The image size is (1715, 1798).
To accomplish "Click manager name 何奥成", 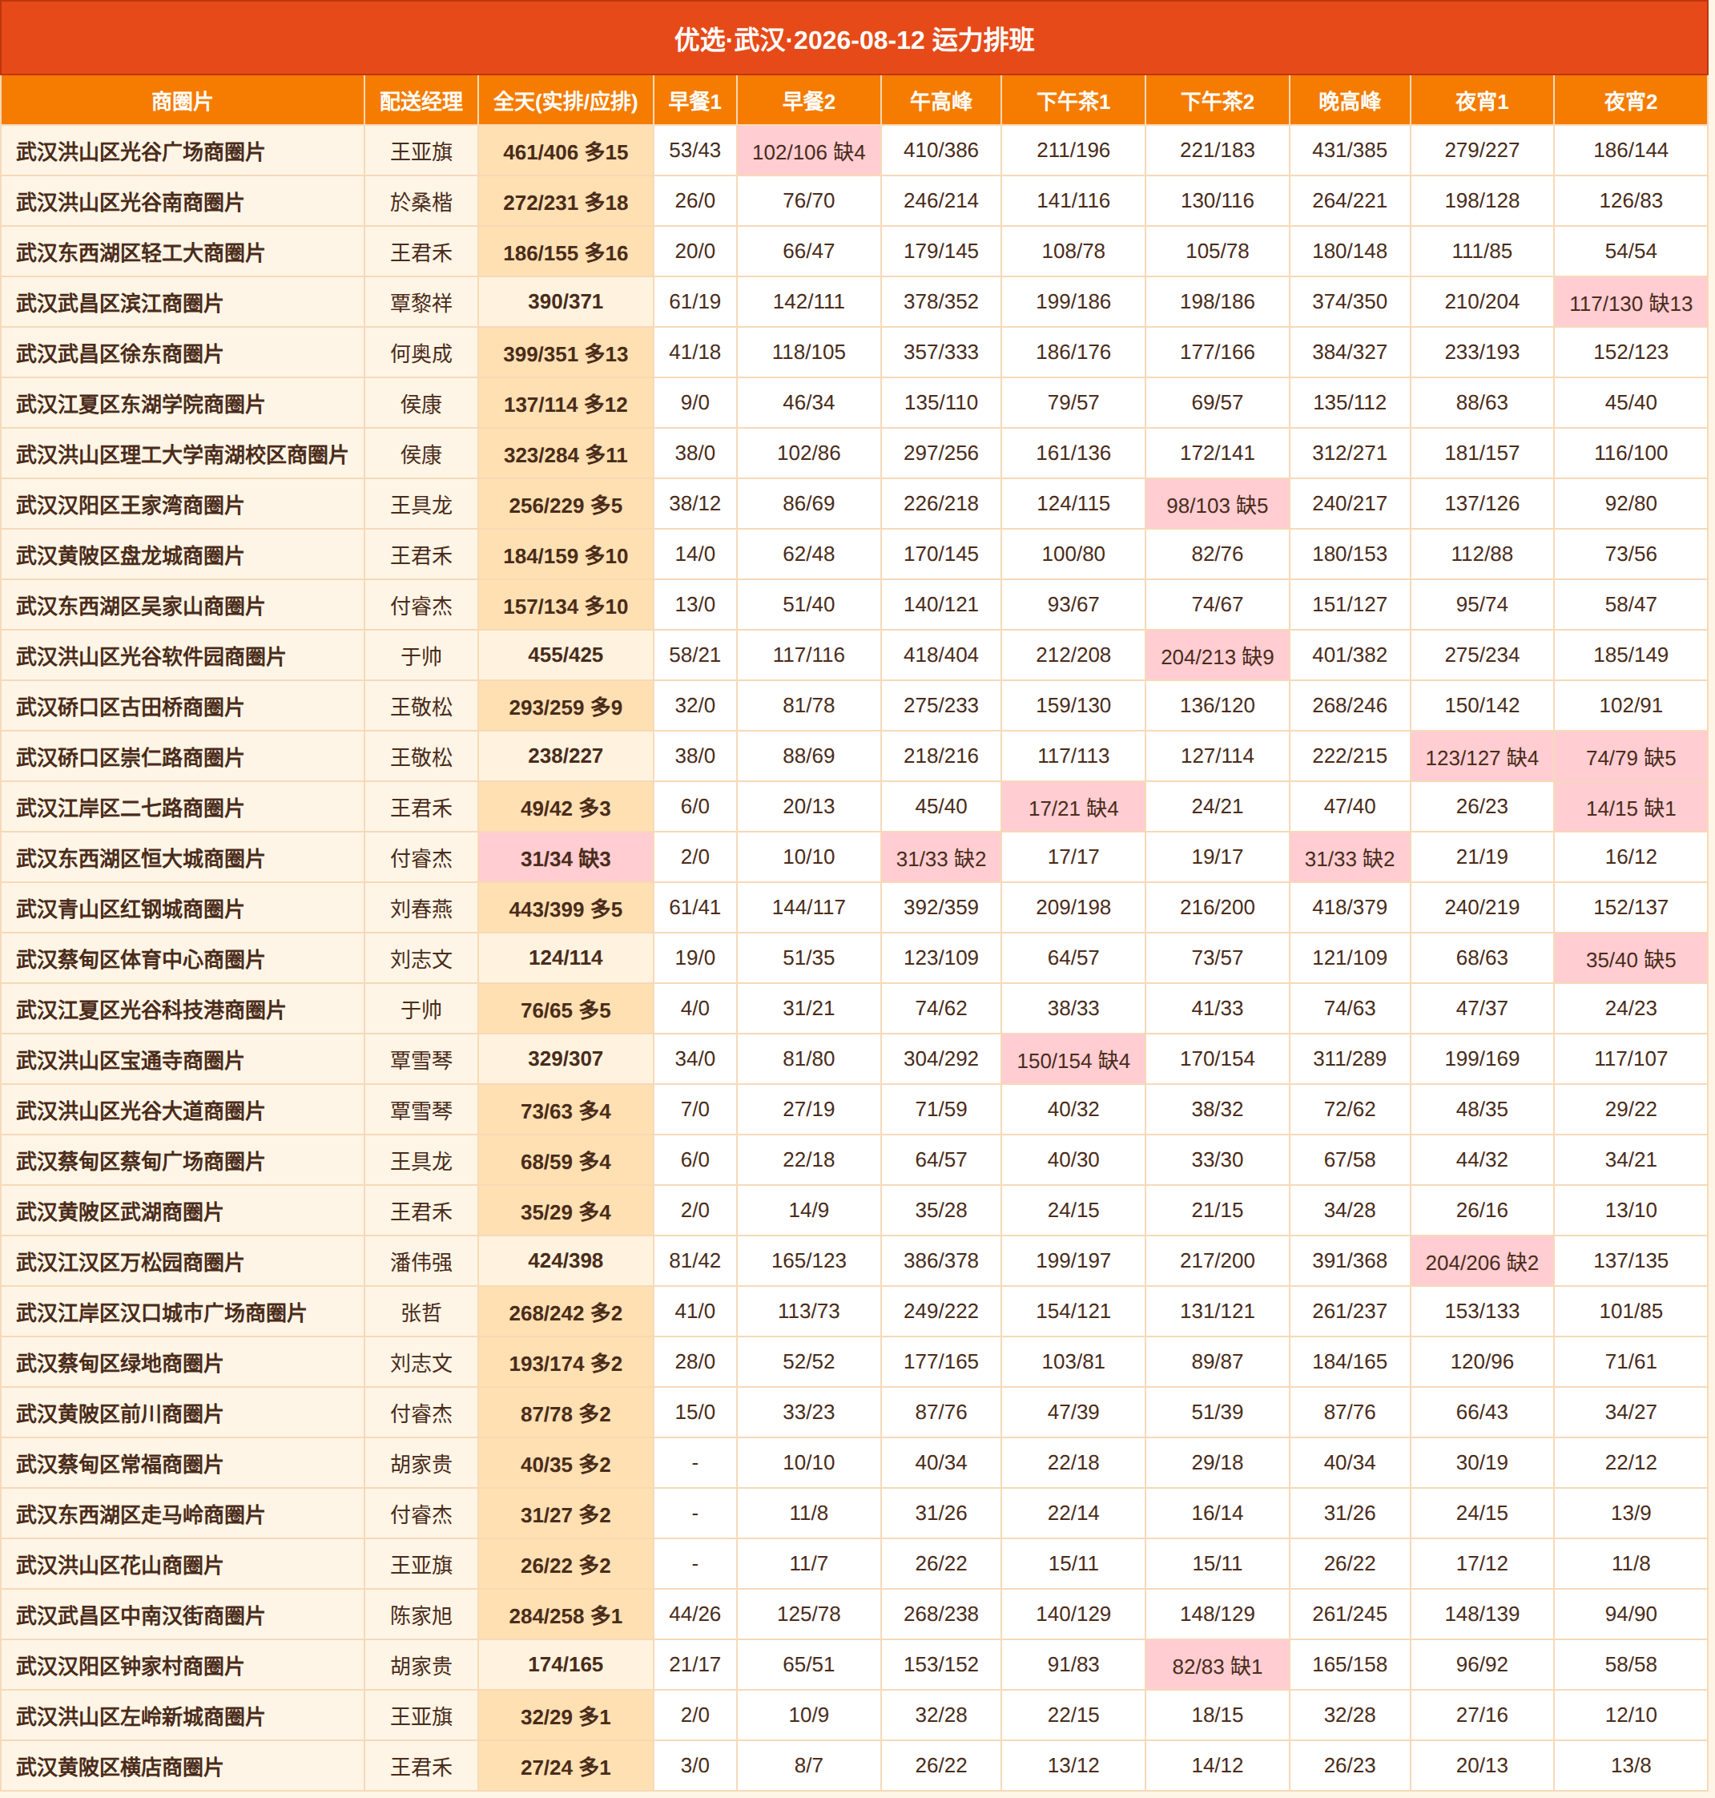I will point(421,353).
